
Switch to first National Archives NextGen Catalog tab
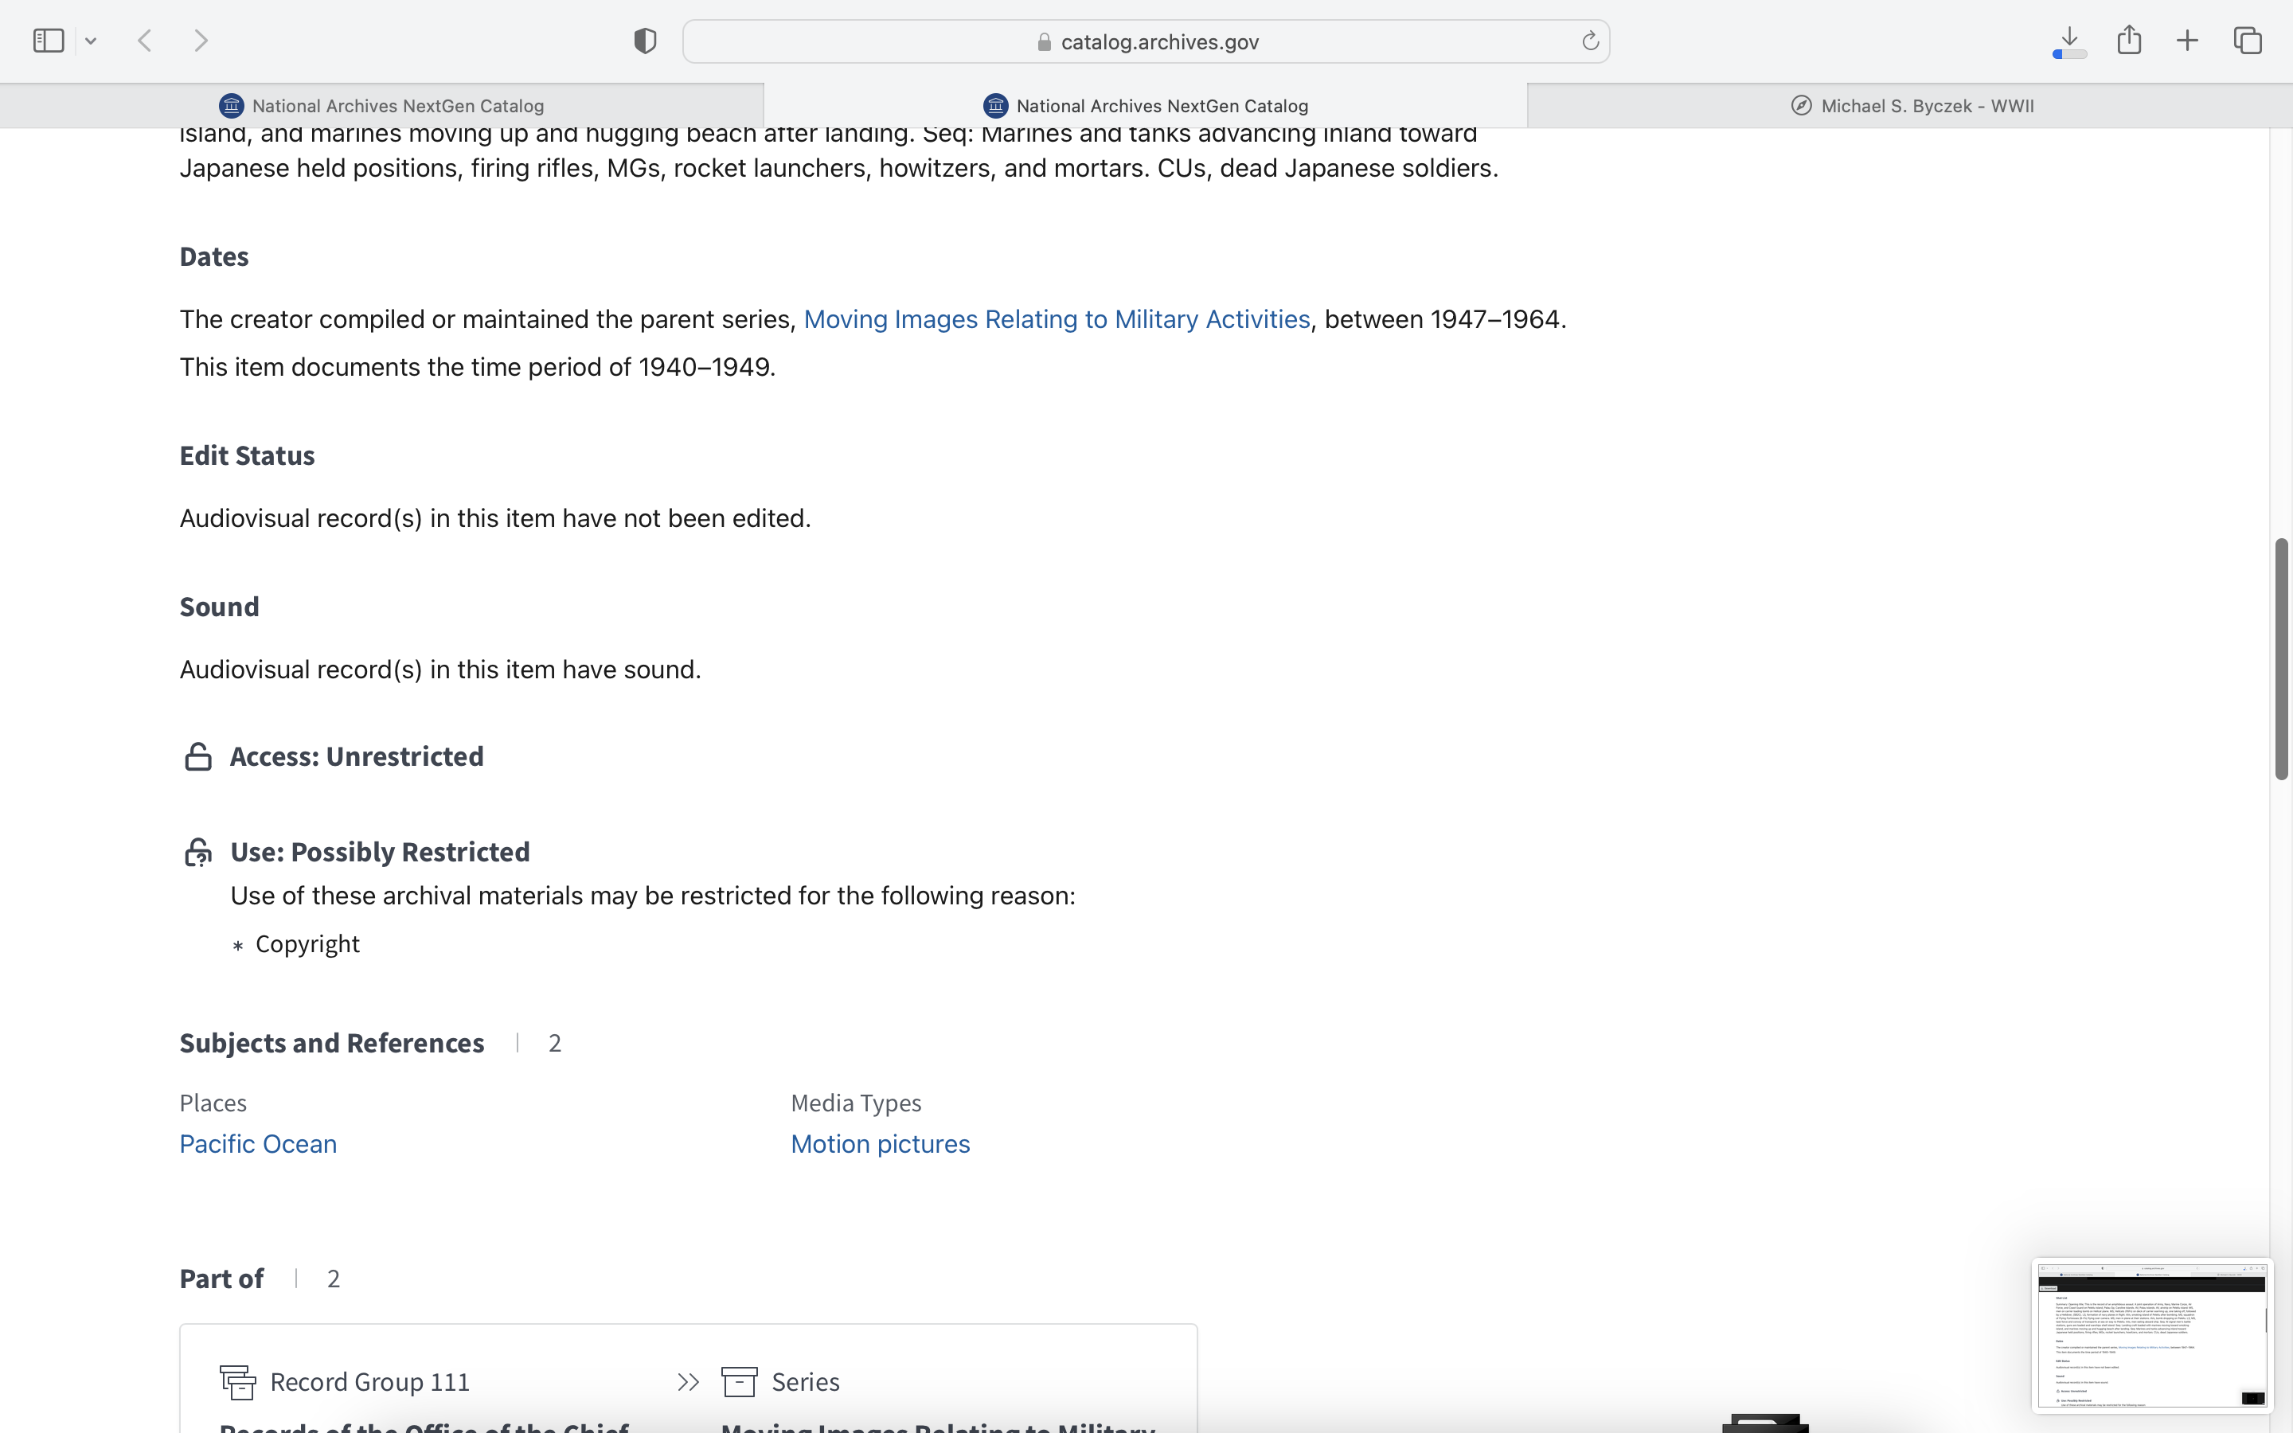(x=382, y=106)
